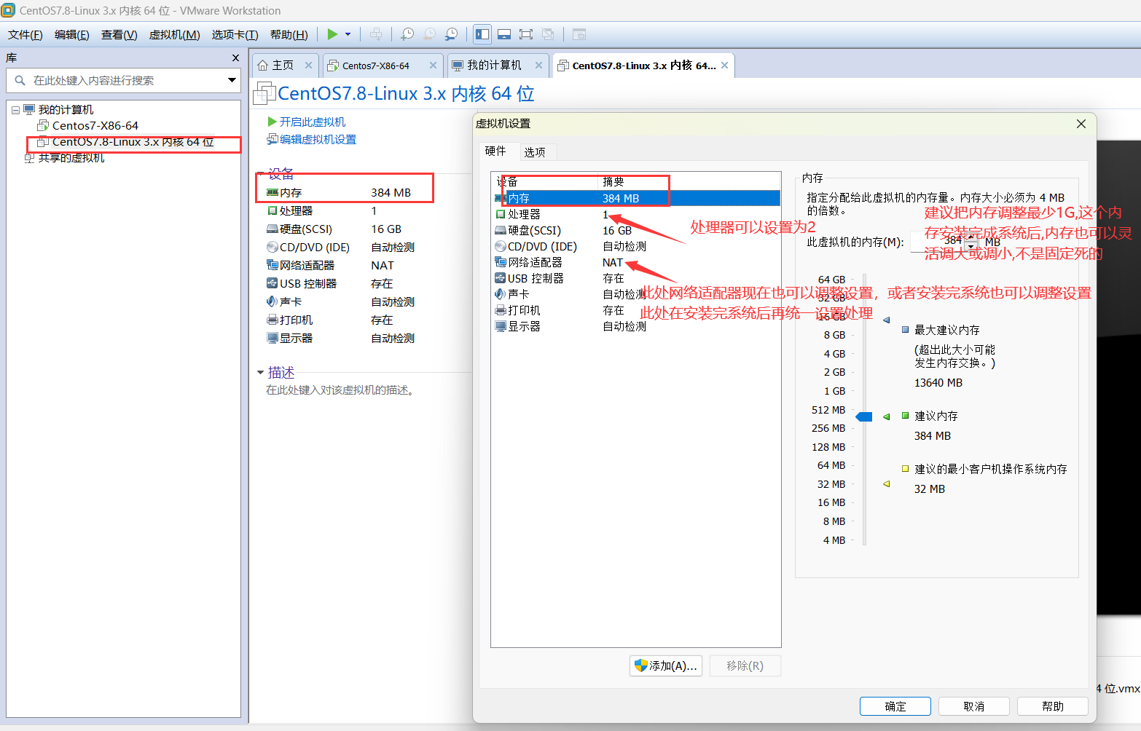Screen dimensions: 1141x731
Task: Click the console view toolbar icon
Action: (x=504, y=34)
